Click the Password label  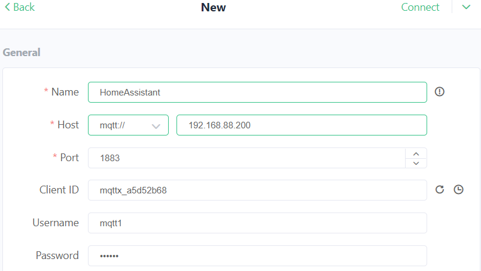point(57,255)
